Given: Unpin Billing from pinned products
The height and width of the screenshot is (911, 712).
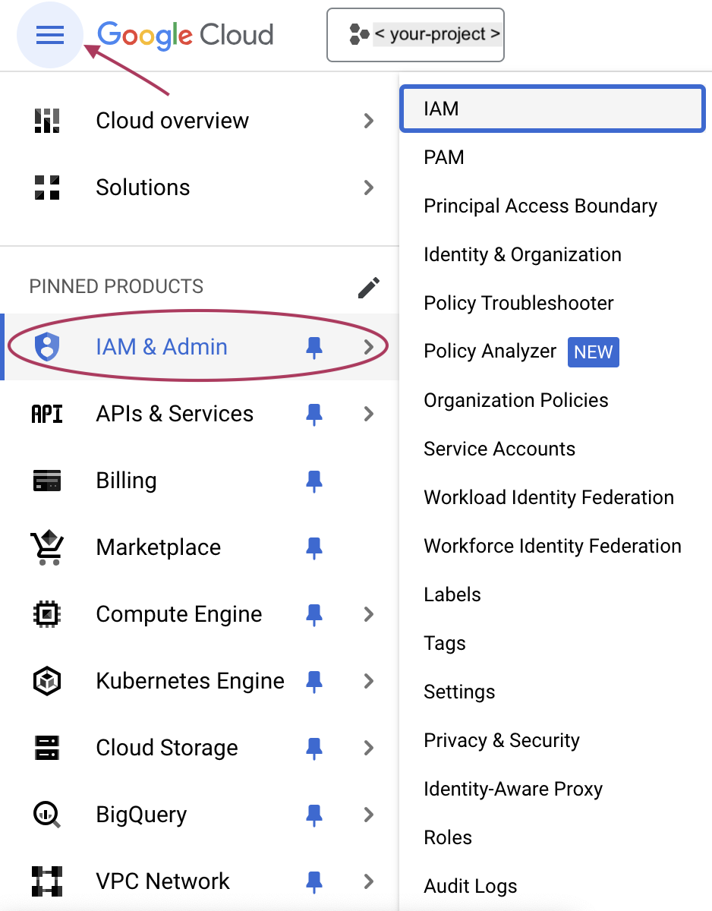Looking at the screenshot, I should [313, 481].
